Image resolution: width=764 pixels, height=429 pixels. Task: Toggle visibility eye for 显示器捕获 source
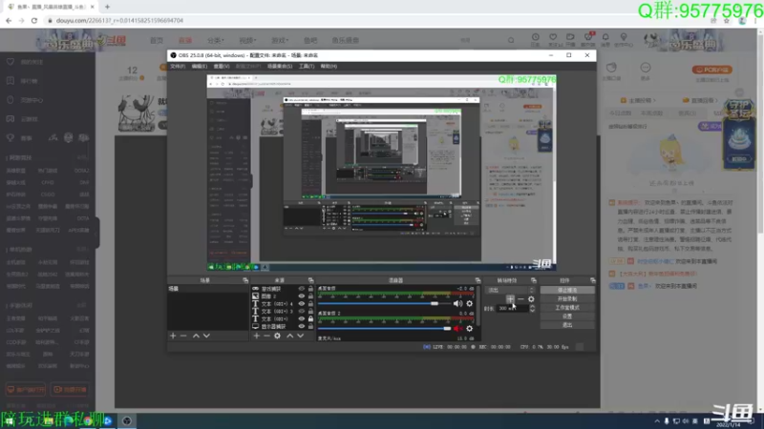[301, 326]
